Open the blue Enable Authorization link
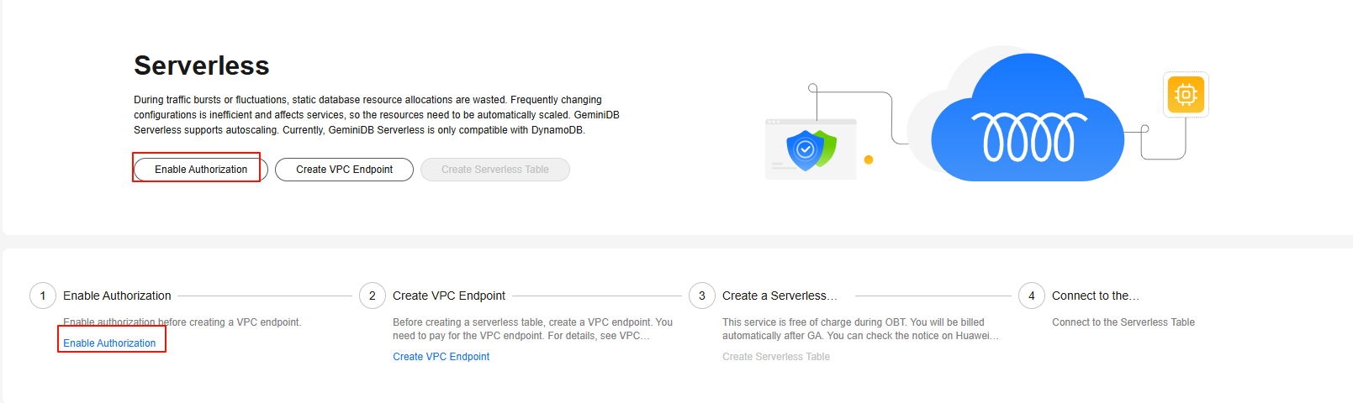Image resolution: width=1353 pixels, height=403 pixels. (x=109, y=343)
